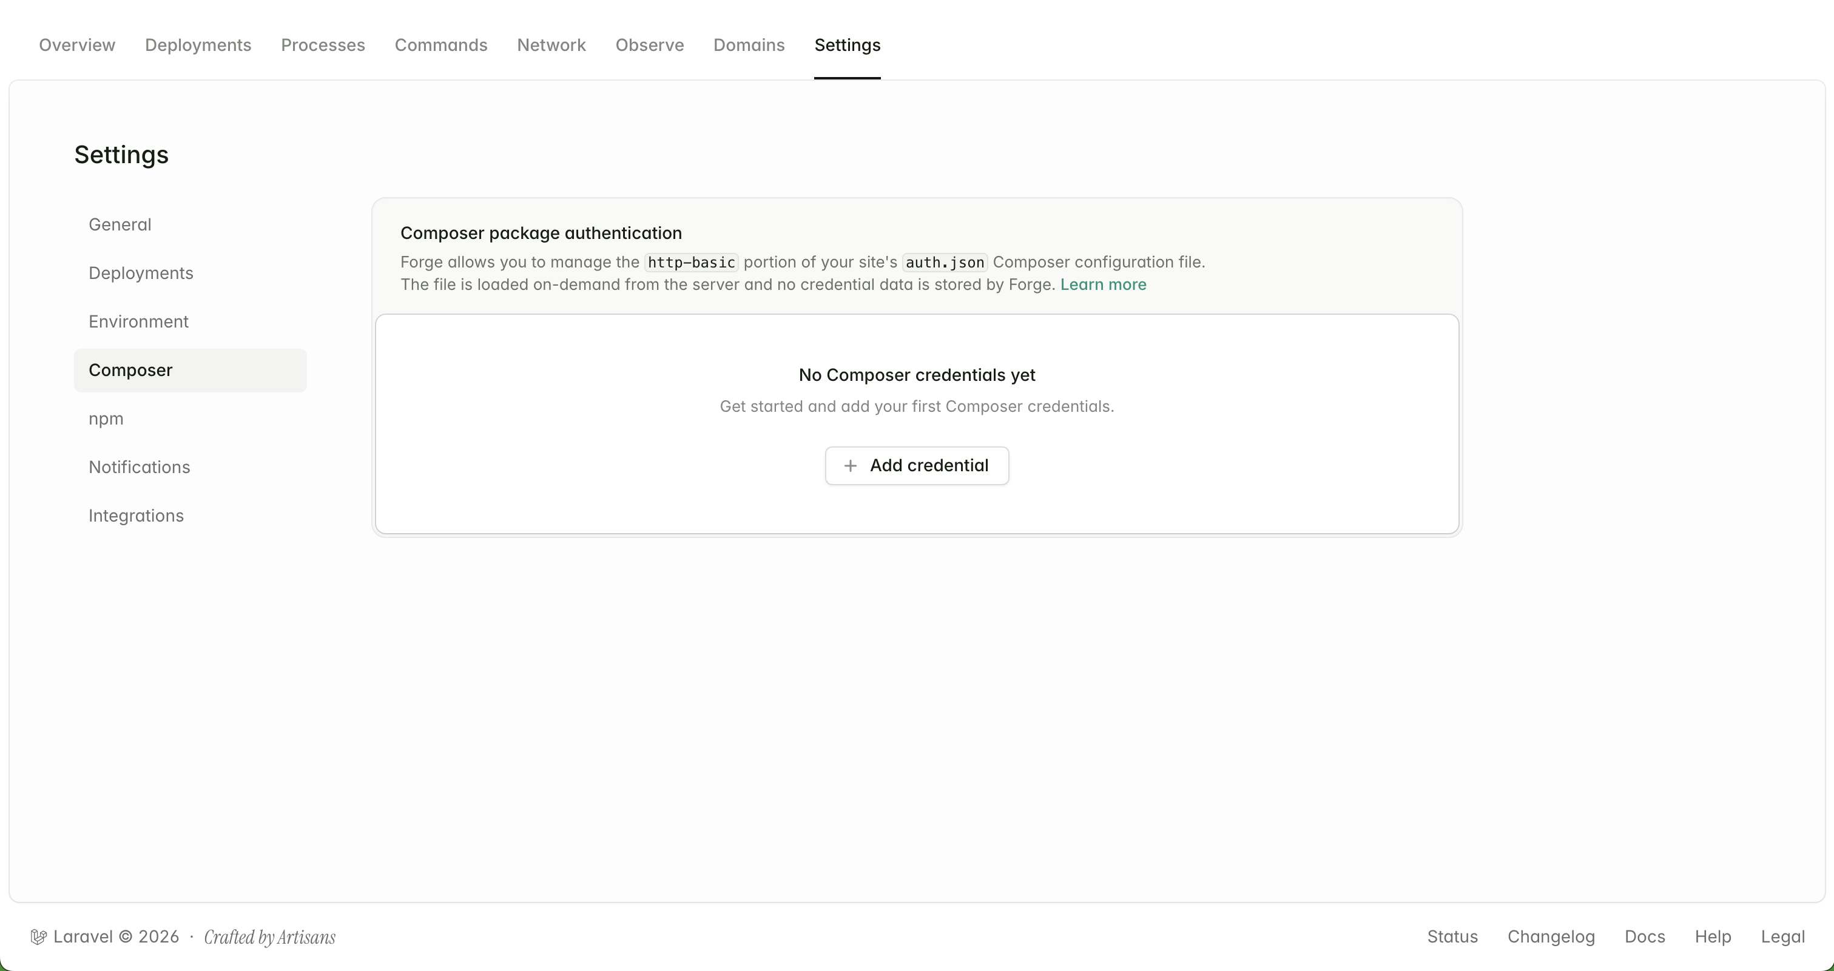Open the Domains tab

click(749, 45)
